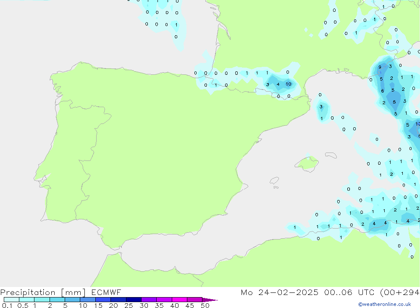Viewport: 420px width, 308px height.
Task: Select the 5–10 mm legend swatch
Action: pyautogui.click(x=73, y=300)
